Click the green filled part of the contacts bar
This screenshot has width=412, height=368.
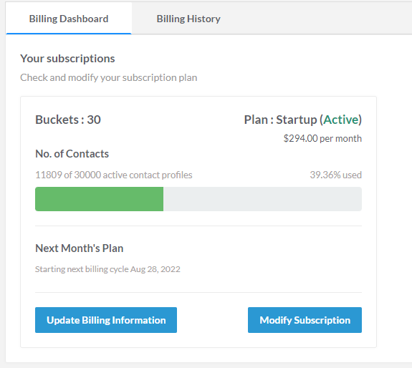tap(100, 199)
